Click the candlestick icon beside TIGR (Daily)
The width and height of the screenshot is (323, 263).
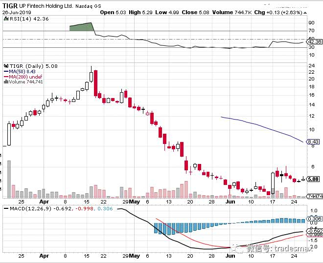click(x=6, y=66)
